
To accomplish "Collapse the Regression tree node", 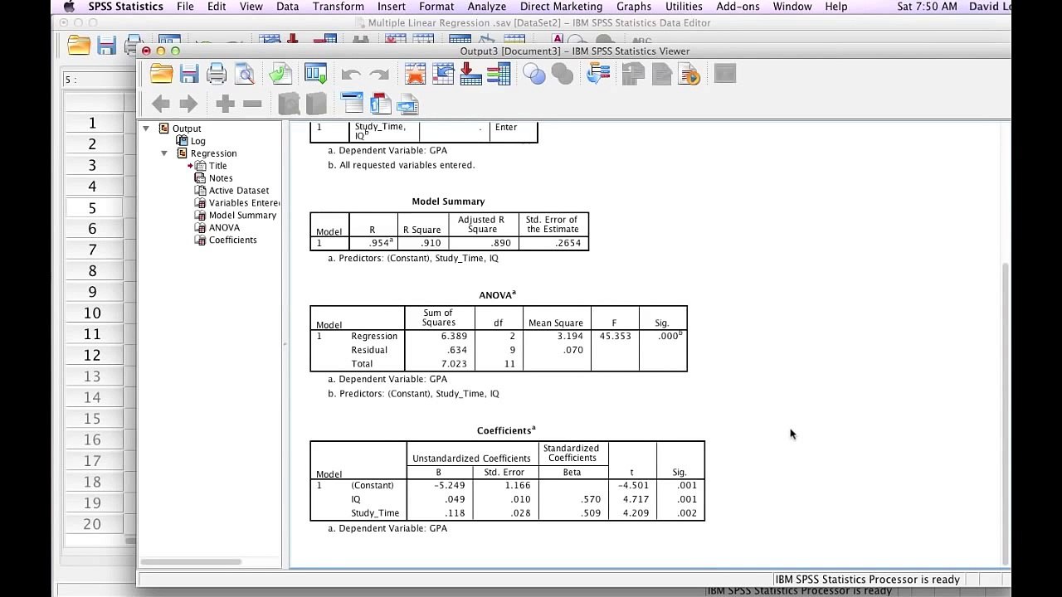I will tap(164, 153).
